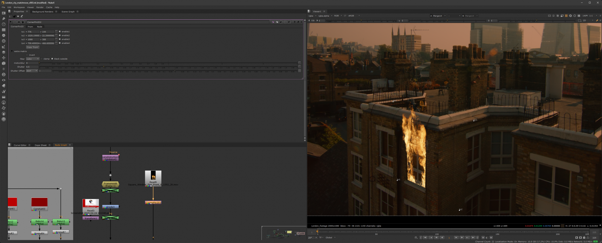Open the 3D nodes cube icon
Screen dimensions: 602x243
[x=4, y=63]
